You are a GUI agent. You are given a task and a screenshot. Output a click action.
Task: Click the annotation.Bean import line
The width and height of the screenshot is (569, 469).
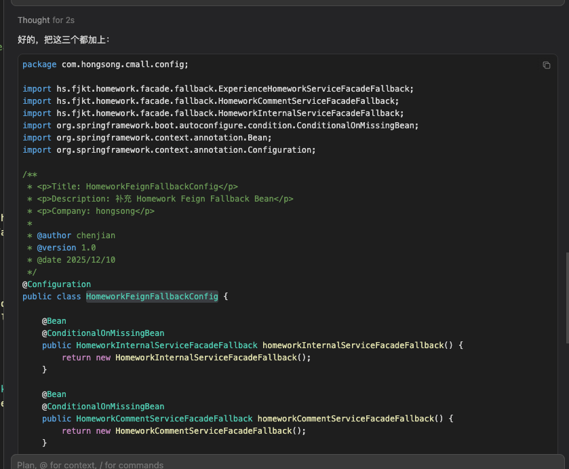point(147,138)
